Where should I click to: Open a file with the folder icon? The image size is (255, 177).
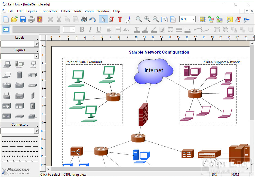pyautogui.click(x=14, y=19)
